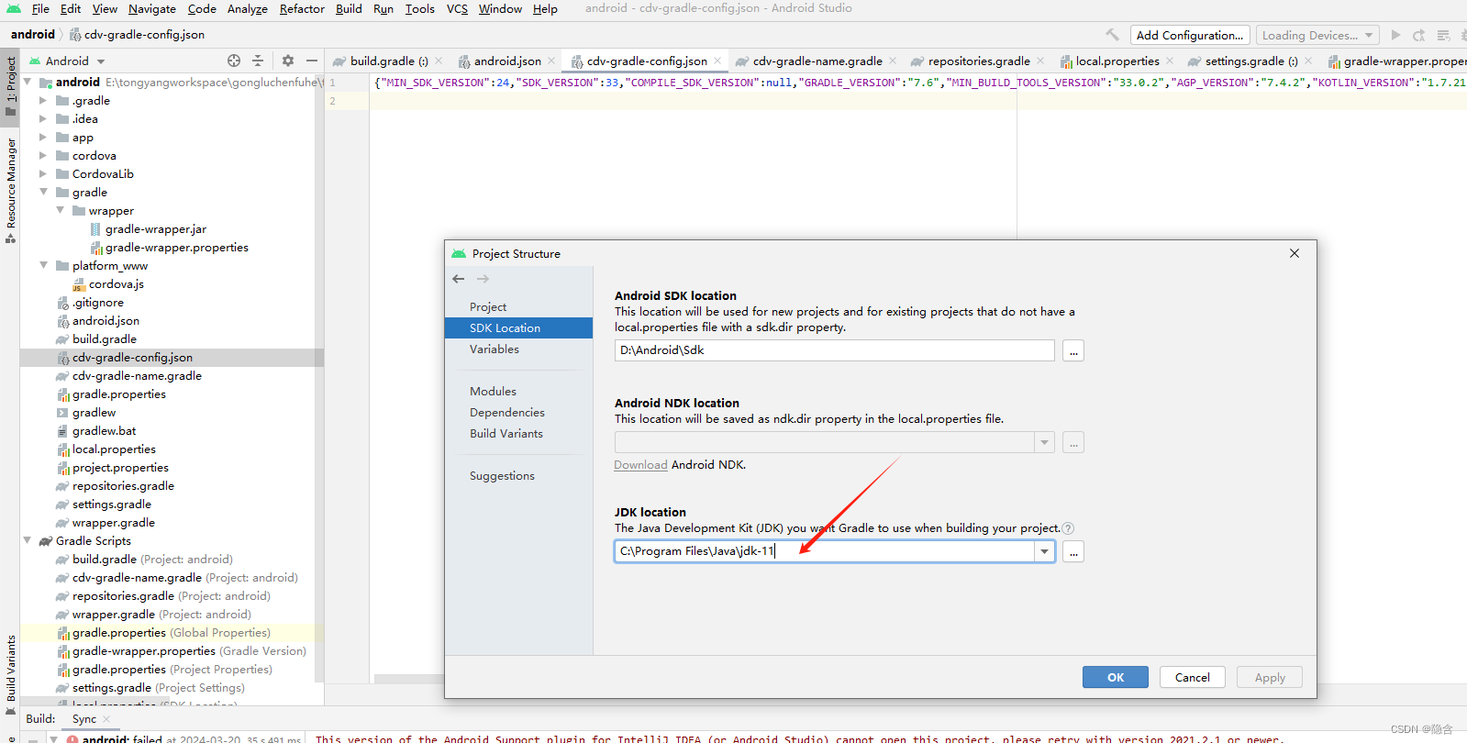This screenshot has width=1467, height=743.
Task: Switch to local.properties editor tab
Action: pos(1117,61)
